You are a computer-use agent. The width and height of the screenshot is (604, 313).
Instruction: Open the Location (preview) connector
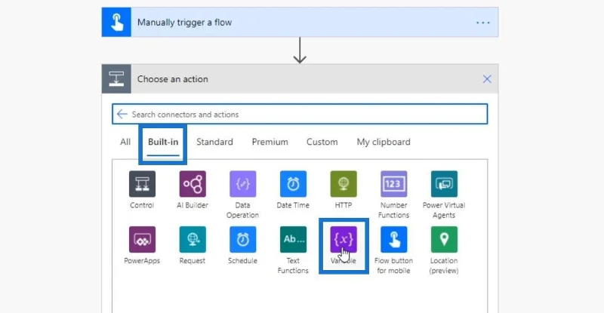pos(444,240)
